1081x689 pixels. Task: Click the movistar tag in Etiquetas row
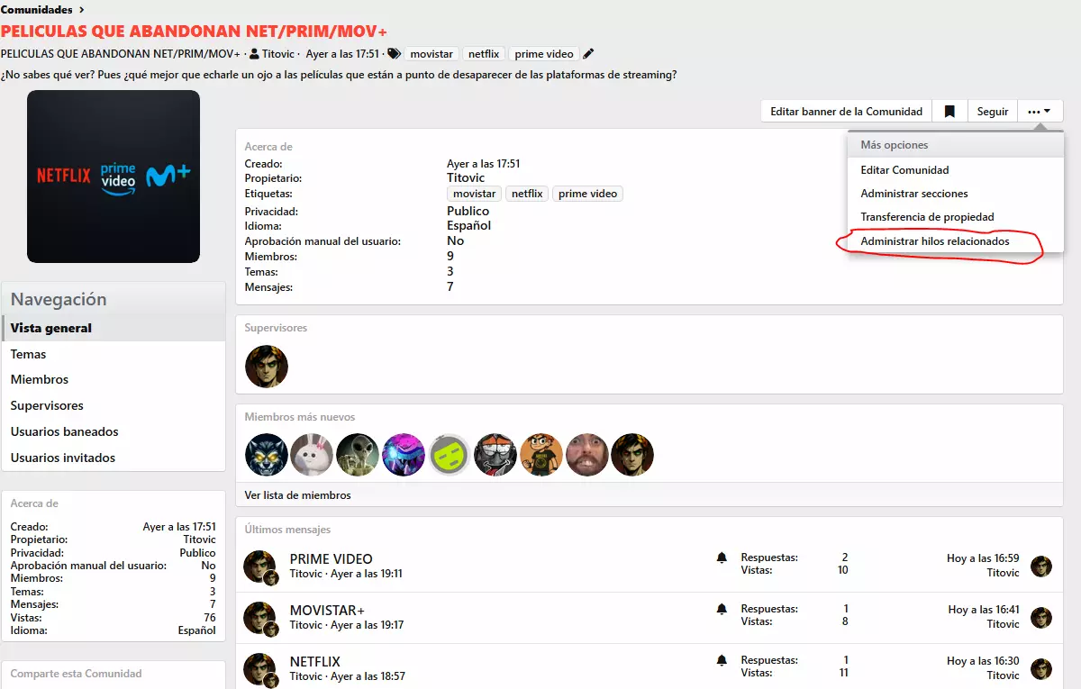coord(475,194)
